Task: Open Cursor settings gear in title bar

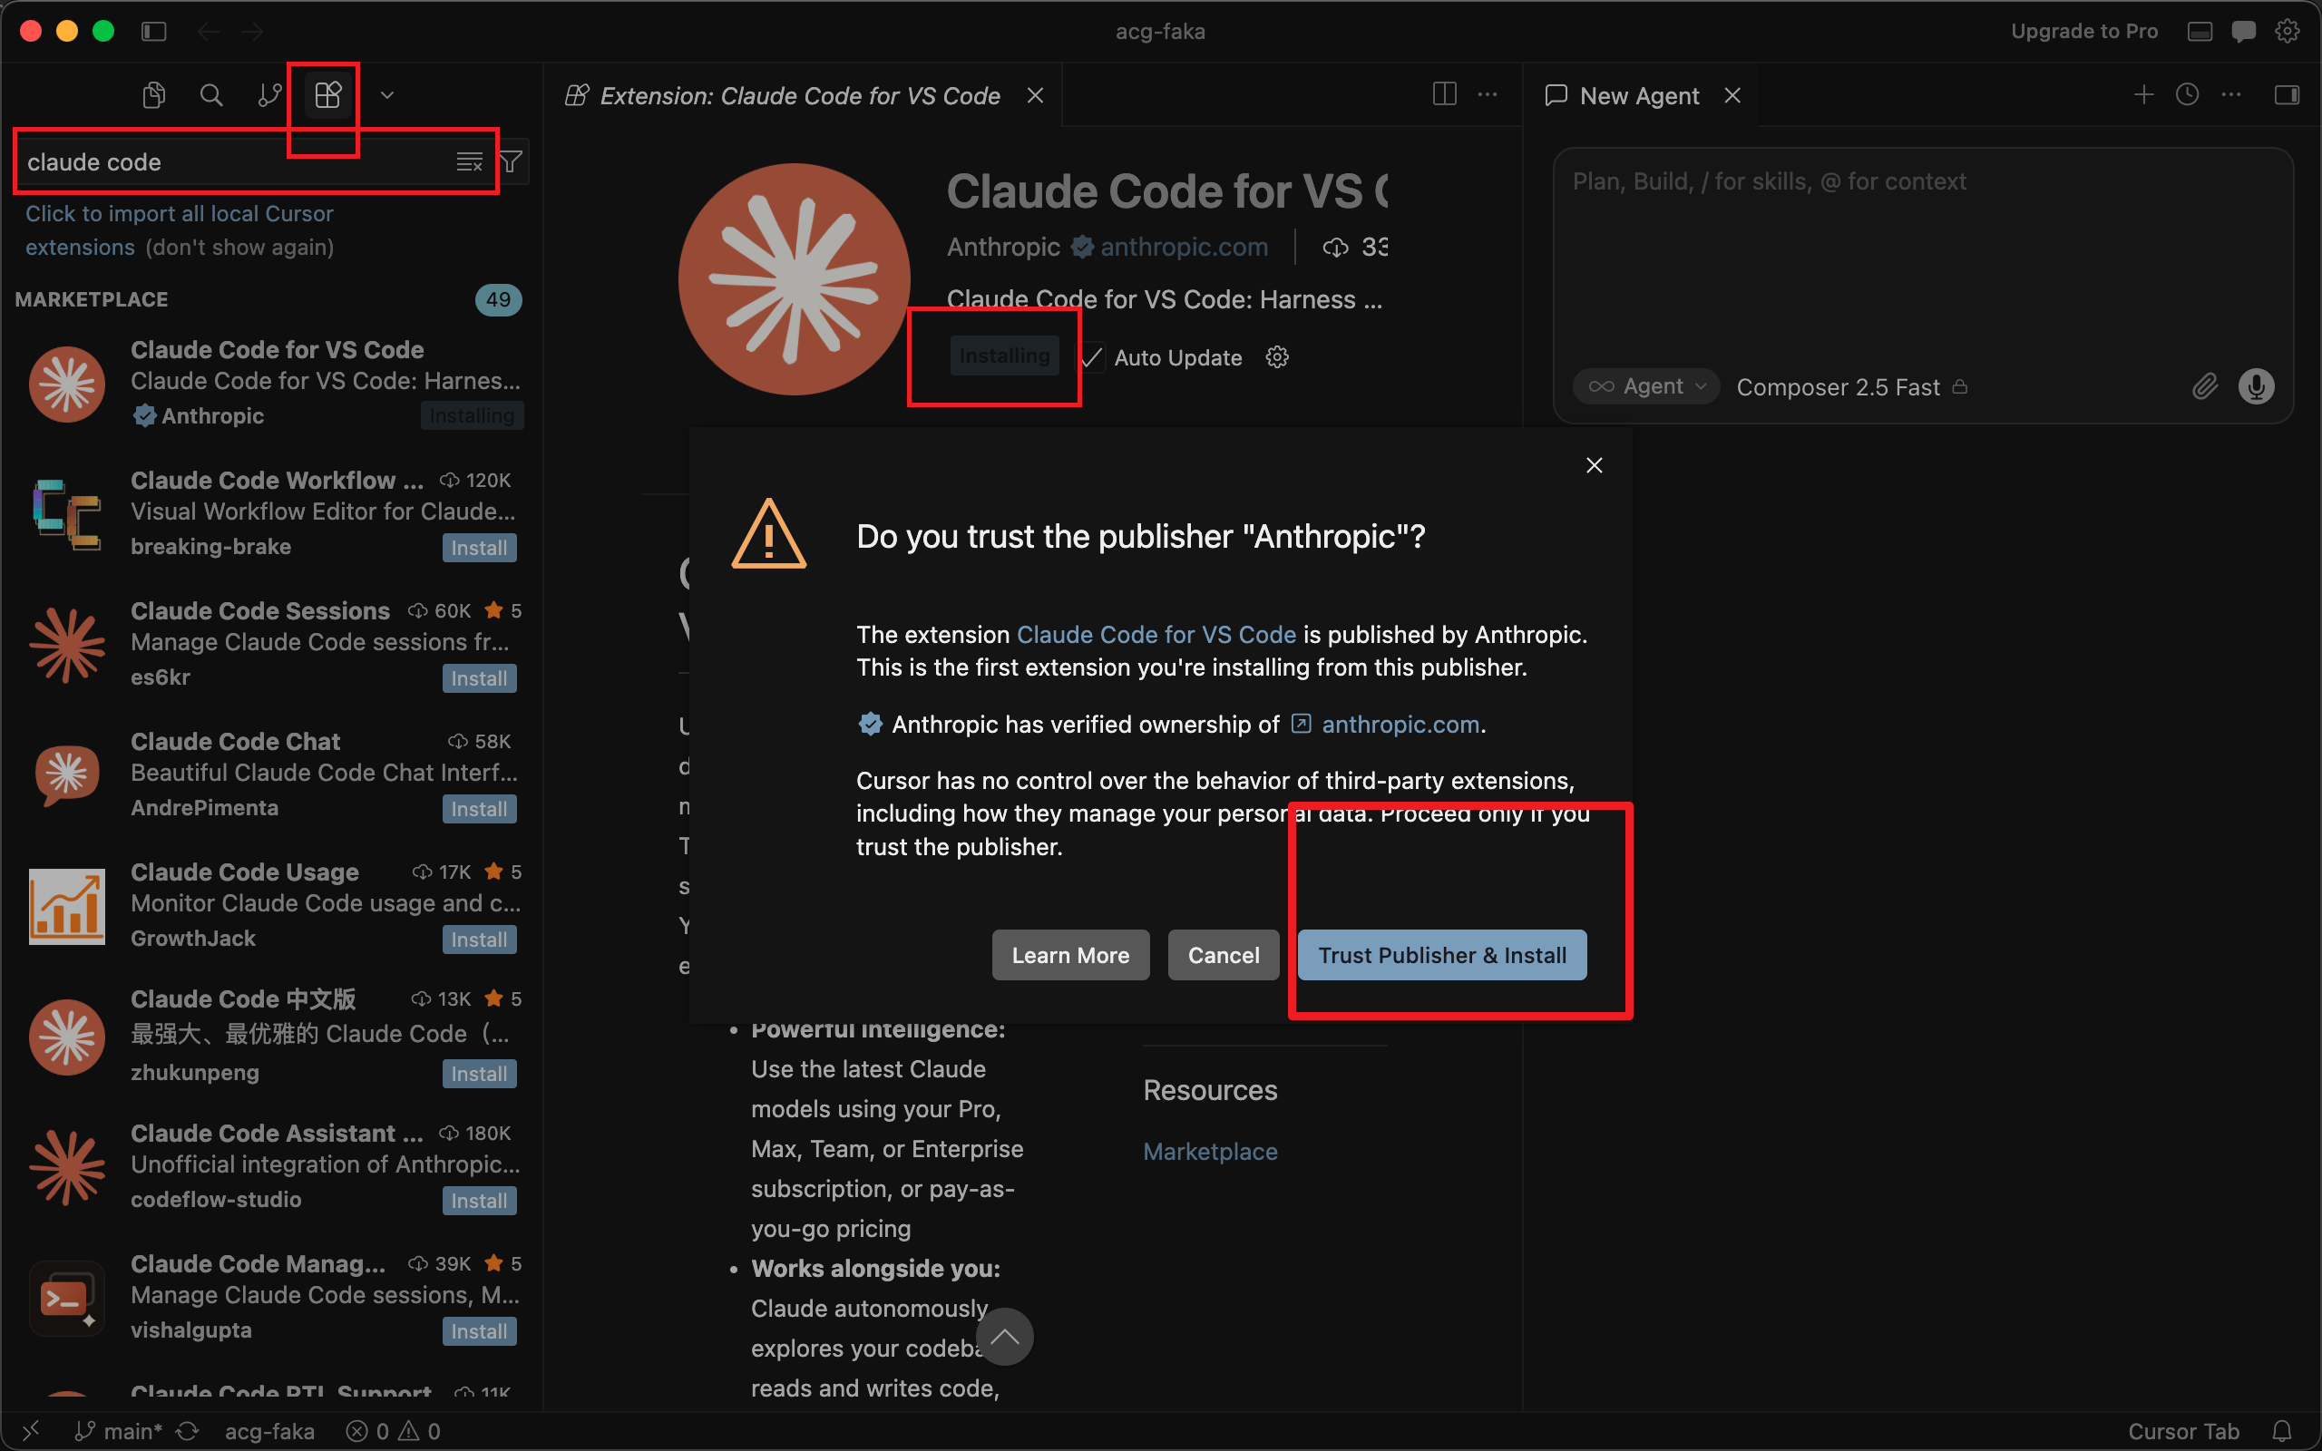Action: tap(2288, 32)
